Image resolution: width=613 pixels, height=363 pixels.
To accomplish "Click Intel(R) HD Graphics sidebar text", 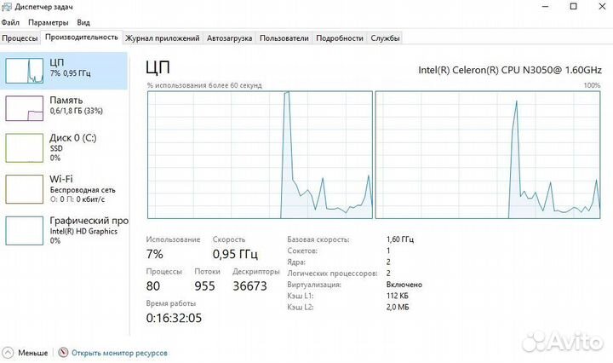I will tap(83, 231).
